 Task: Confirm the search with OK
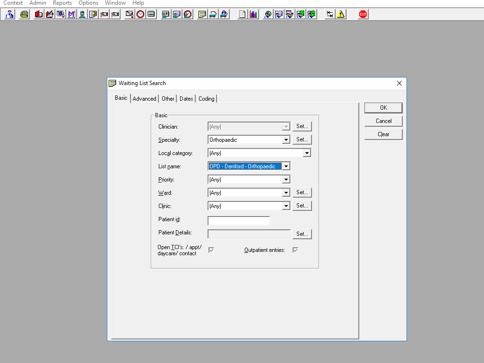(x=383, y=108)
